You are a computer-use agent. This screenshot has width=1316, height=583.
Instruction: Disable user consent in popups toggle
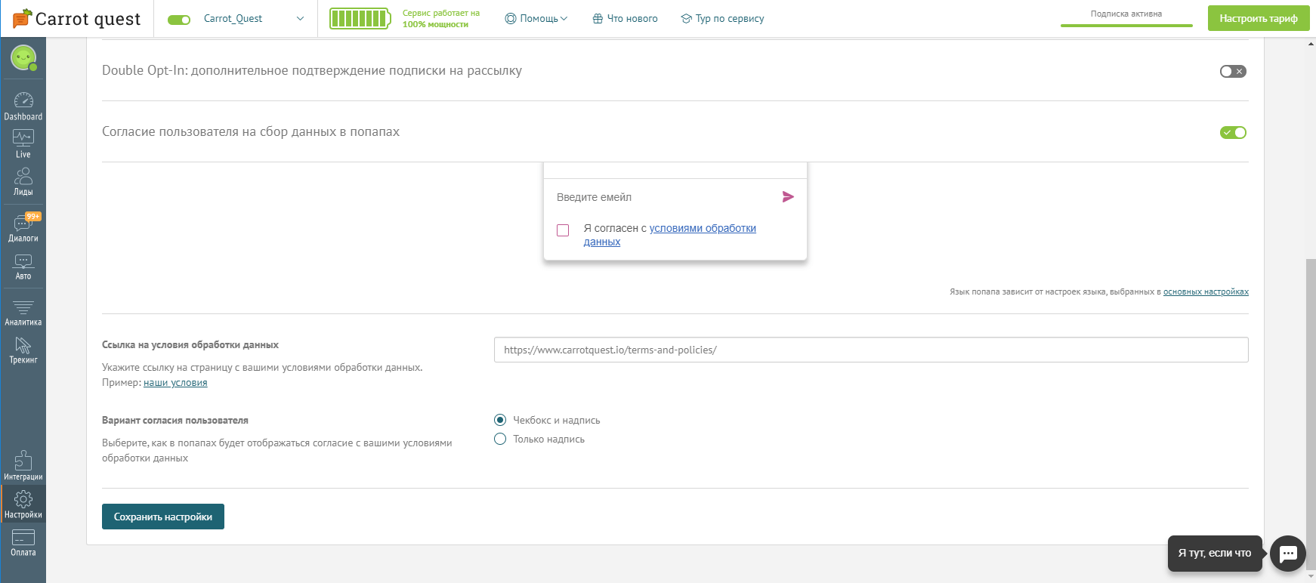(x=1233, y=133)
